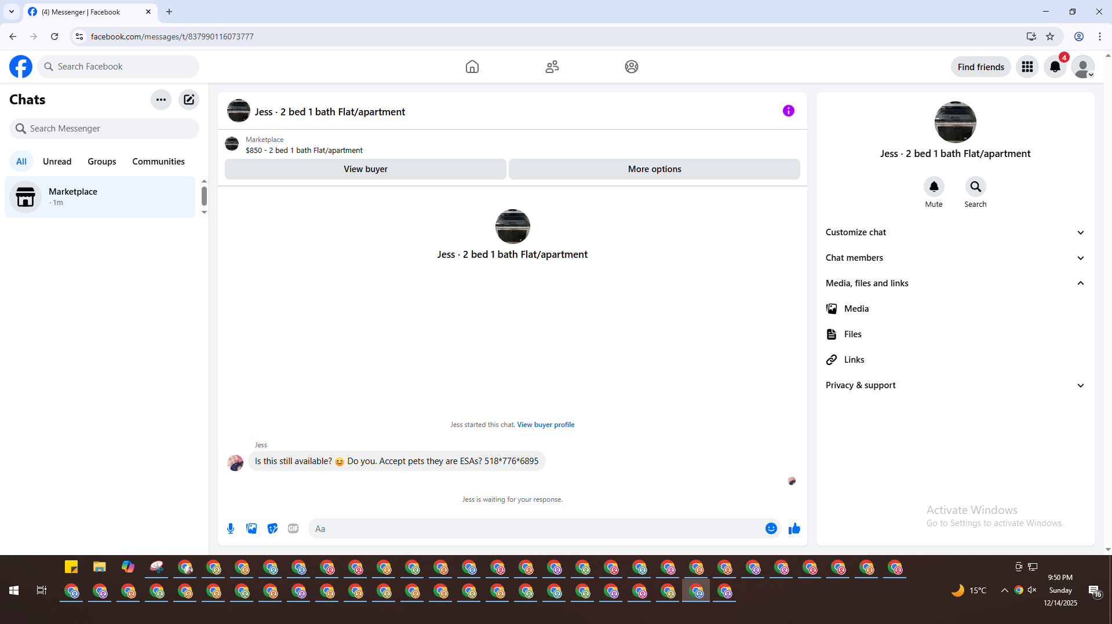Viewport: 1112px width, 624px height.
Task: Open the Windows notification center
Action: tap(1095, 591)
